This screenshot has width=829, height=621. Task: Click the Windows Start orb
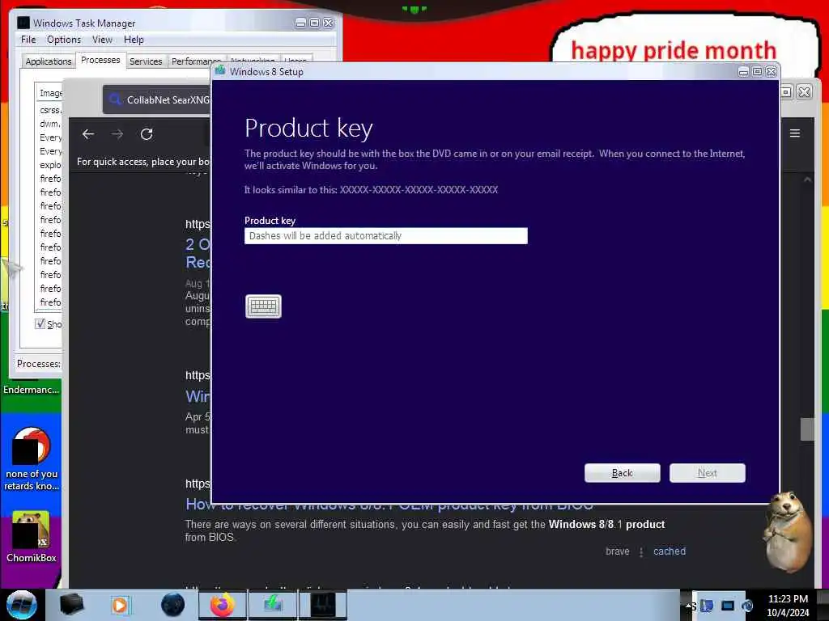pyautogui.click(x=21, y=605)
